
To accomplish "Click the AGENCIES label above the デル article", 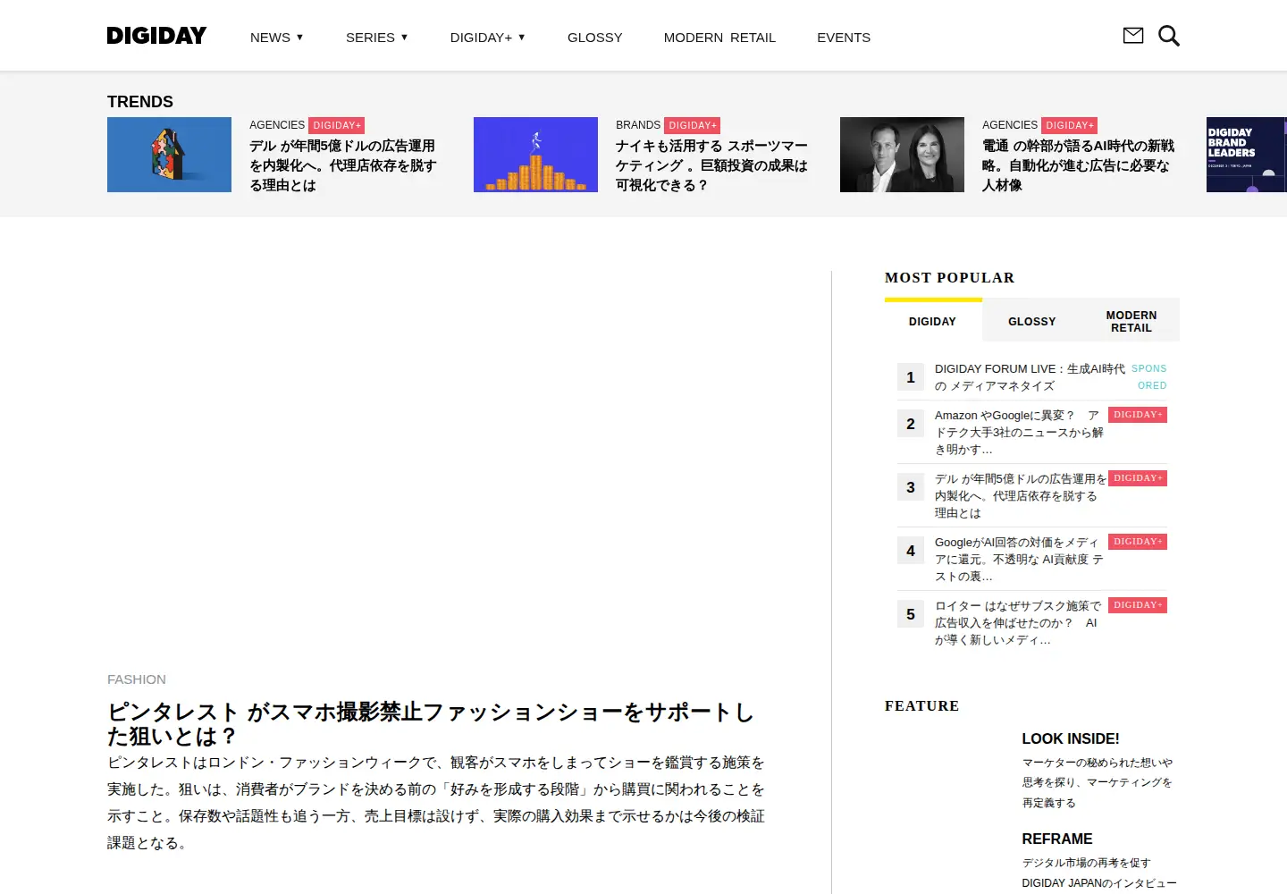I will [x=277, y=125].
